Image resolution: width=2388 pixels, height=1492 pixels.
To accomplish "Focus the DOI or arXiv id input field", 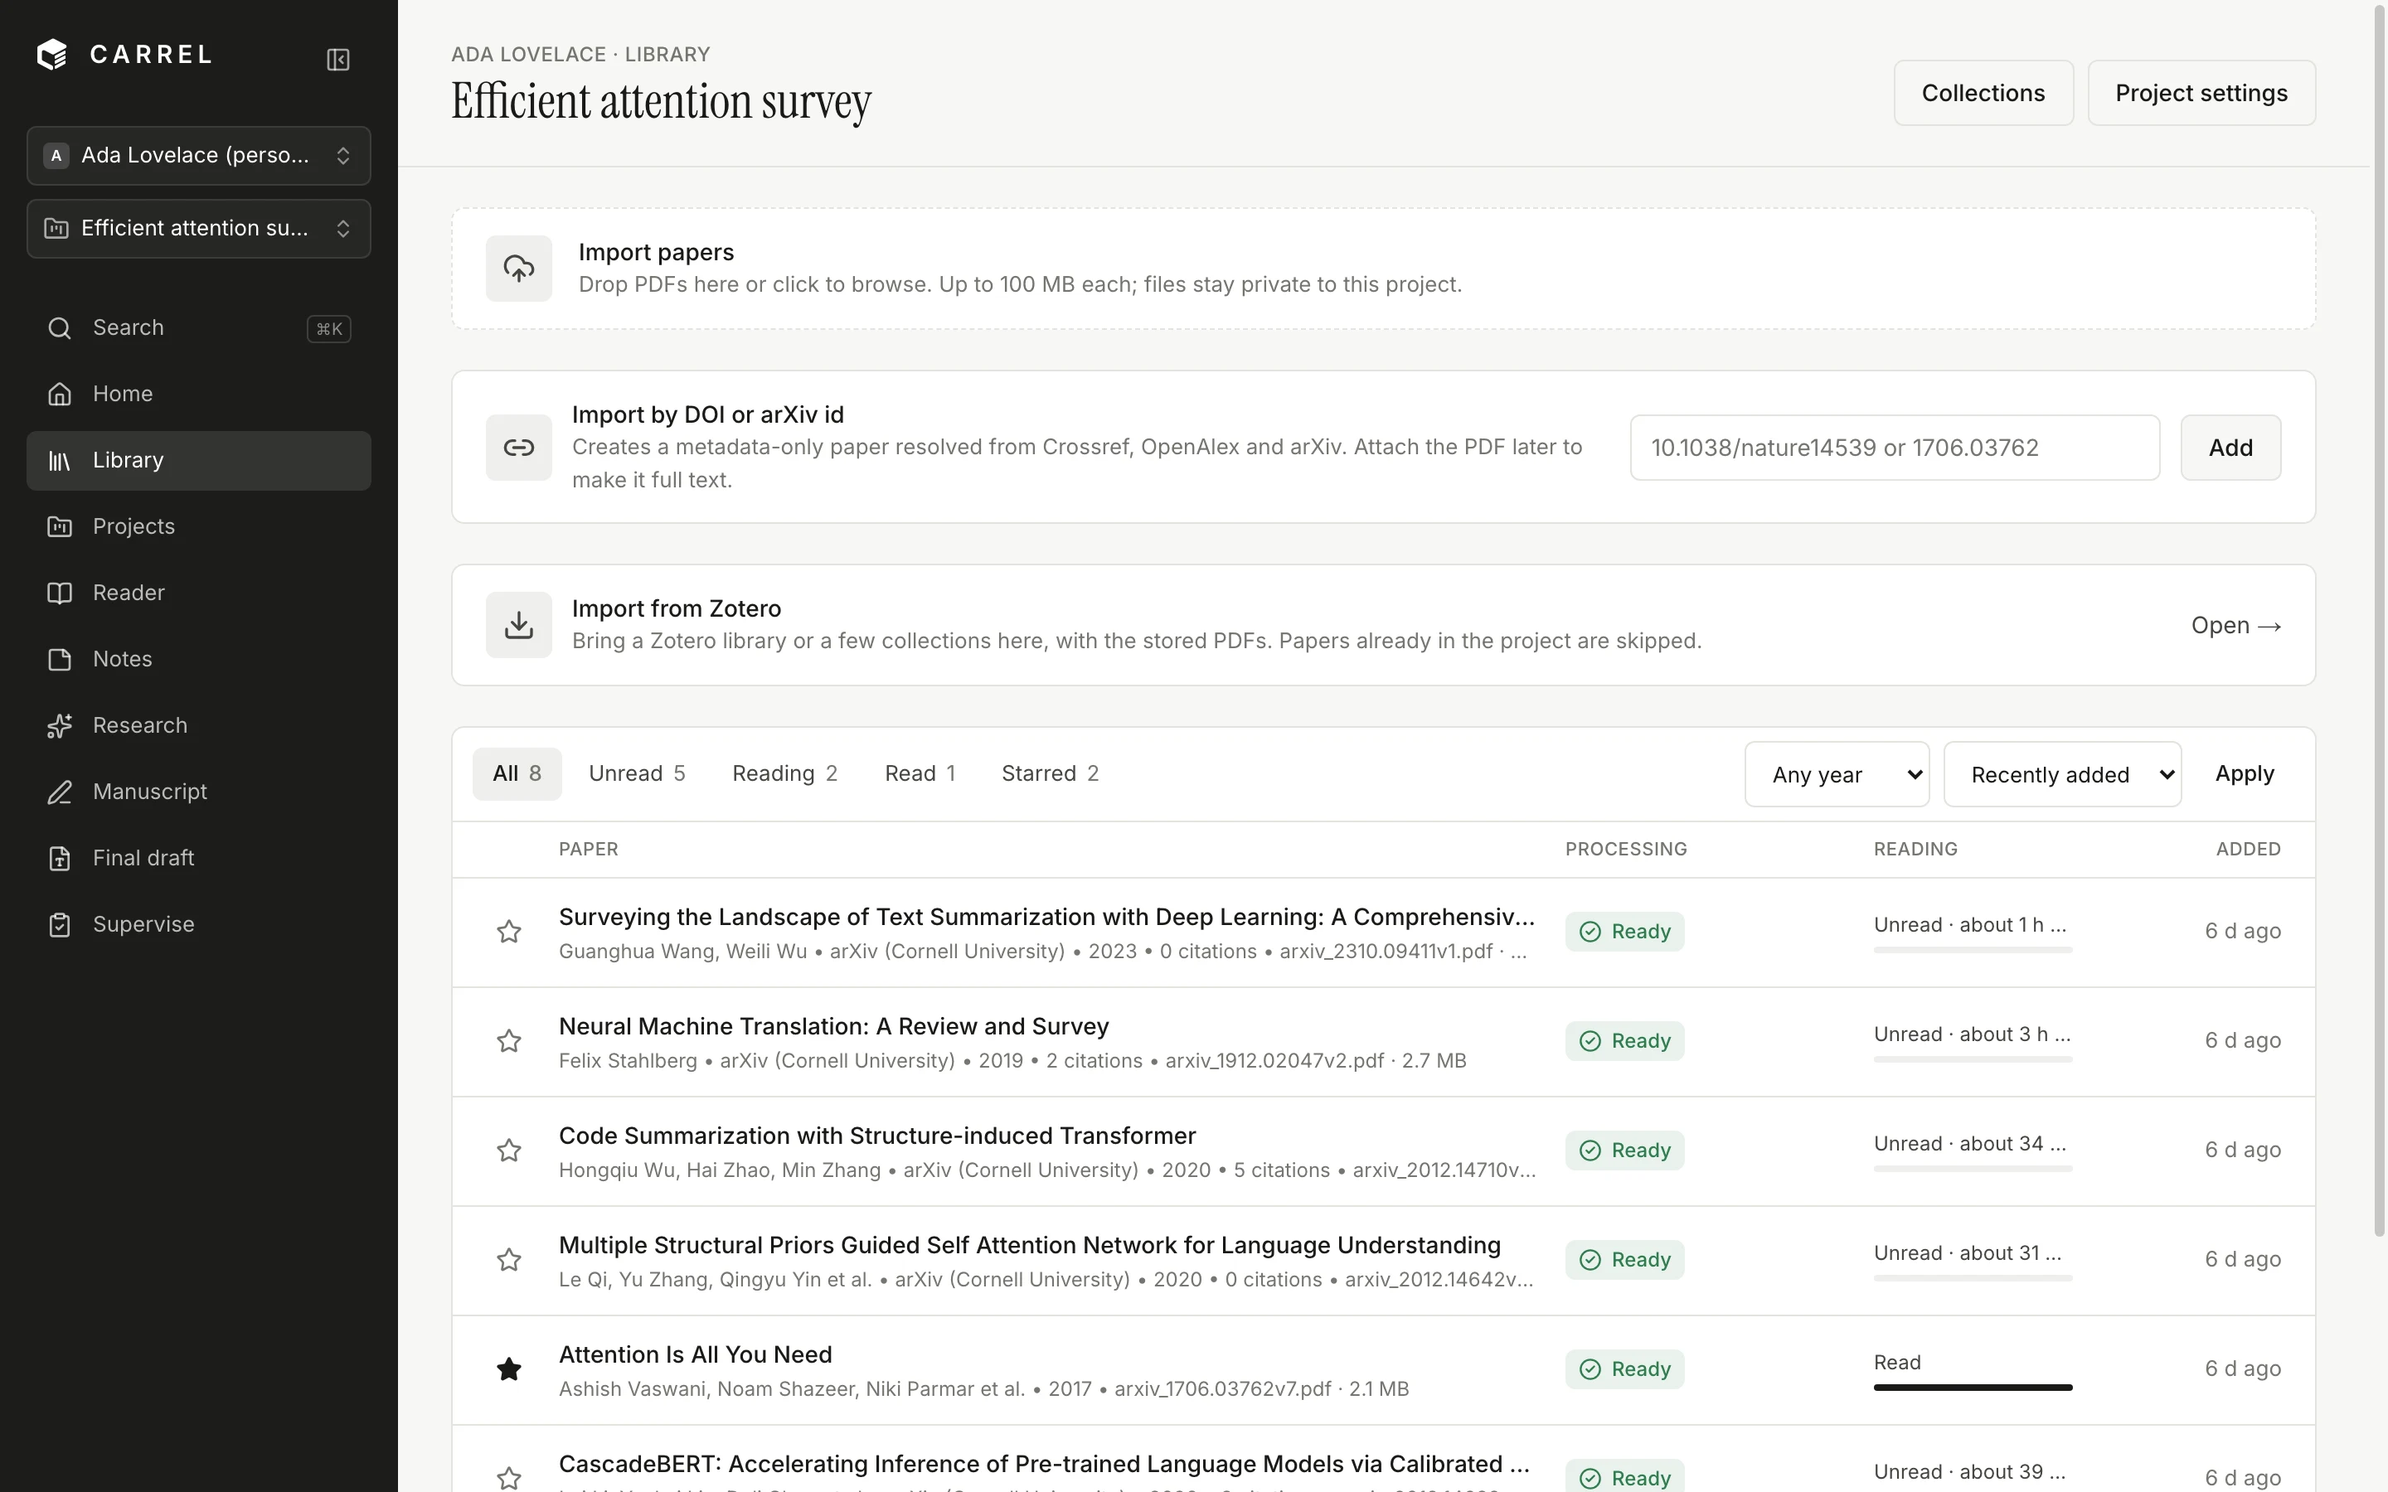I will click(x=1895, y=448).
